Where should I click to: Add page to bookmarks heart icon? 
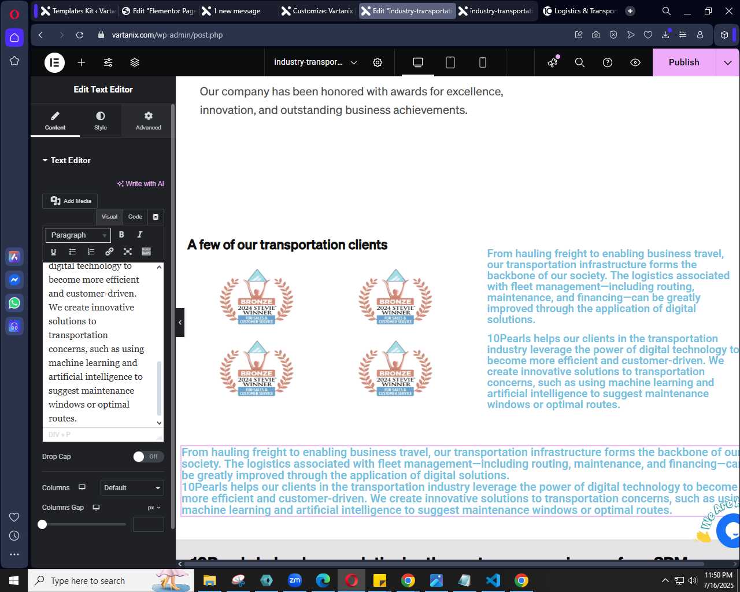point(648,35)
